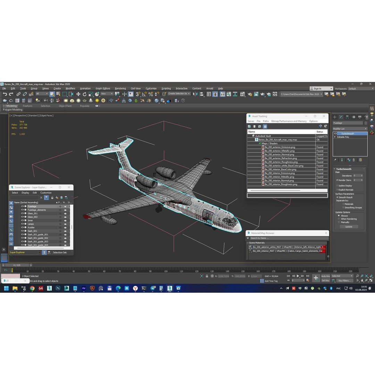375x375 pixels.
Task: Toggle the Angle Snap button
Action: point(144,94)
